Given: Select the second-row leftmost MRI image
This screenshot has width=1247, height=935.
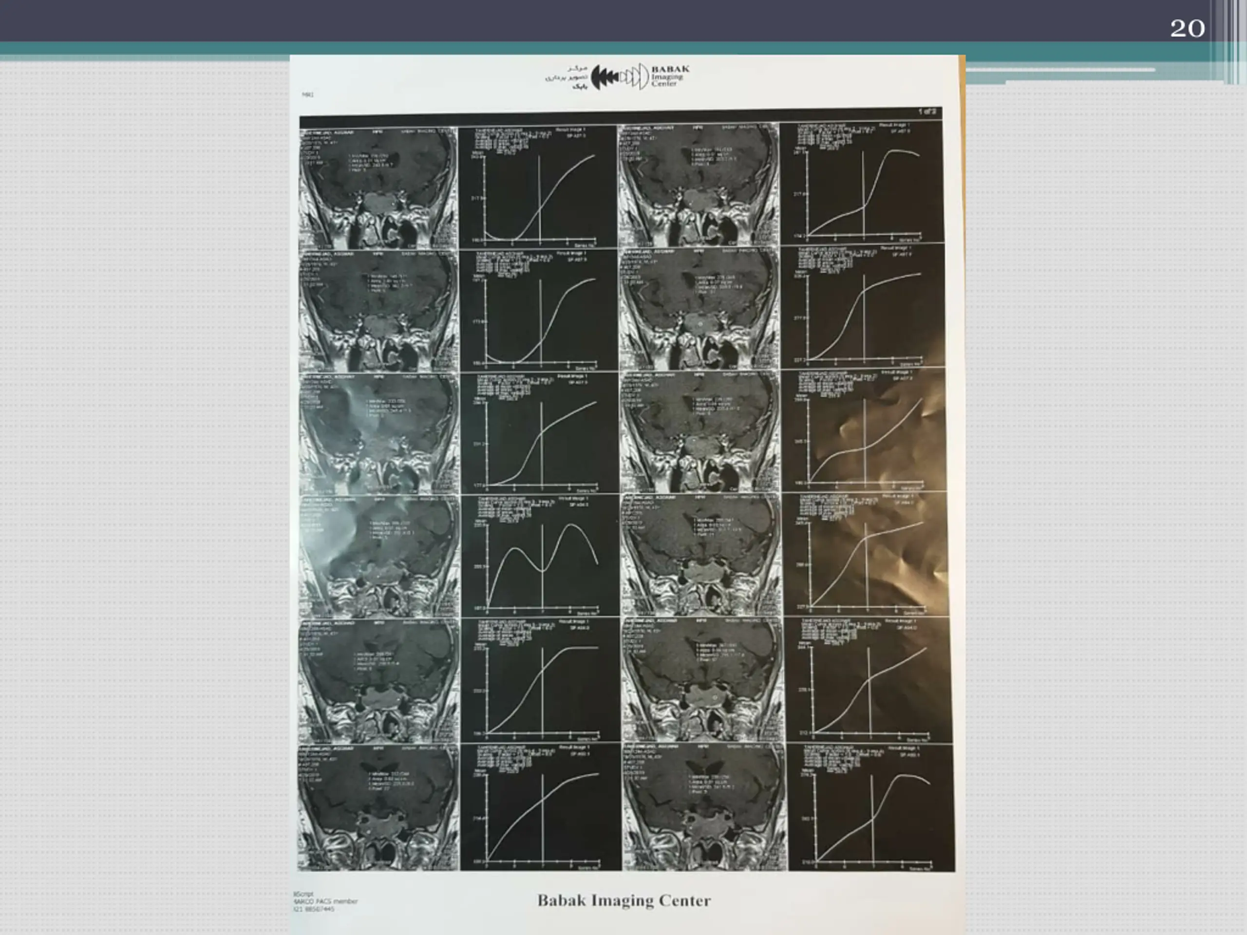Looking at the screenshot, I should click(378, 312).
